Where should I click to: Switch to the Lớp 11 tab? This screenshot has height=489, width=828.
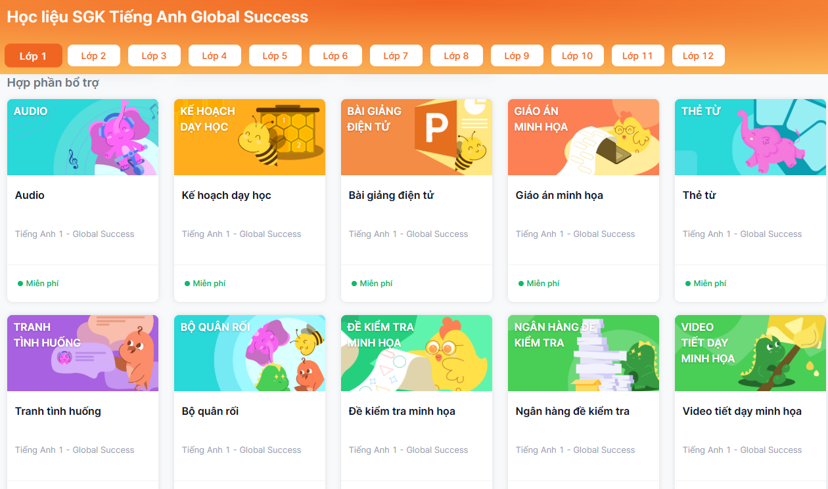[638, 56]
